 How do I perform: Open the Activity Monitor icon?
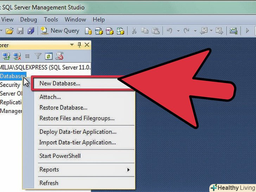point(233,31)
